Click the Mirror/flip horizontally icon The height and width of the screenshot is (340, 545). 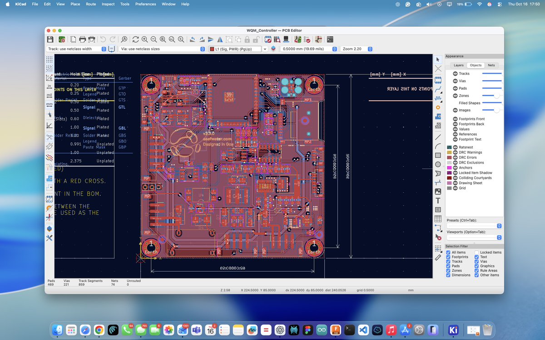click(220, 39)
